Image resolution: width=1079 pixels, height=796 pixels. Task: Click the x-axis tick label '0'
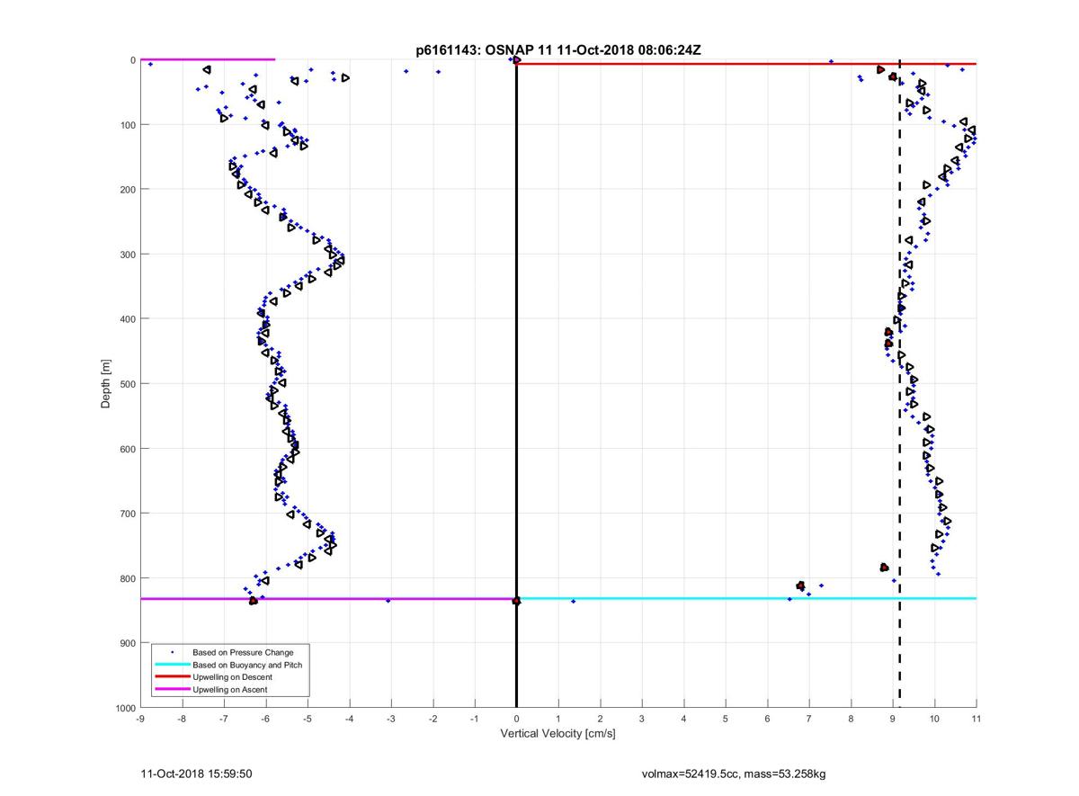click(x=516, y=719)
